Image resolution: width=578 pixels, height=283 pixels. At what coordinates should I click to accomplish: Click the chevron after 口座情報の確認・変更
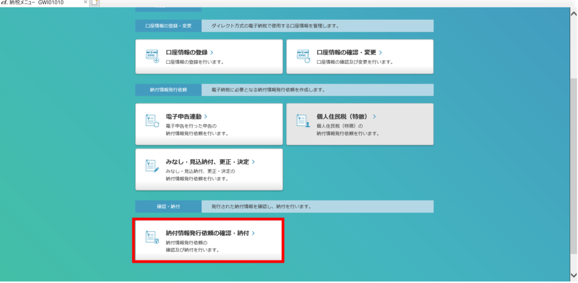point(380,53)
